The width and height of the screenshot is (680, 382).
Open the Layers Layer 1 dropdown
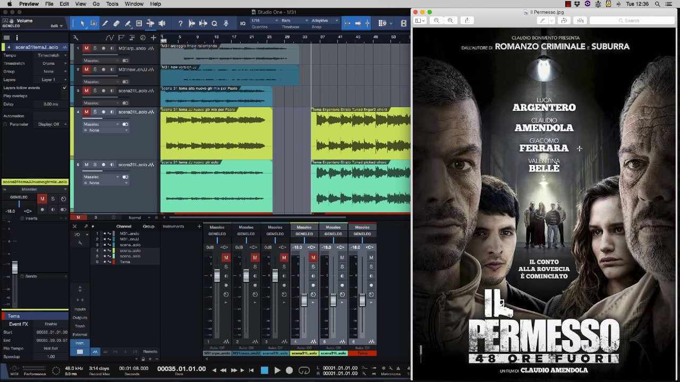tap(52, 80)
